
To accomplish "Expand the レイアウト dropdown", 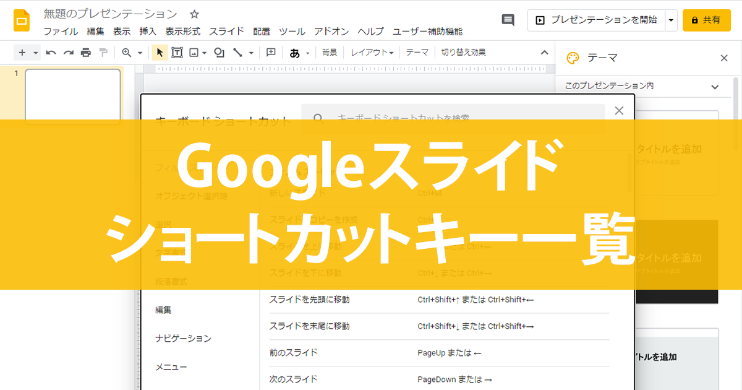I will (x=372, y=53).
